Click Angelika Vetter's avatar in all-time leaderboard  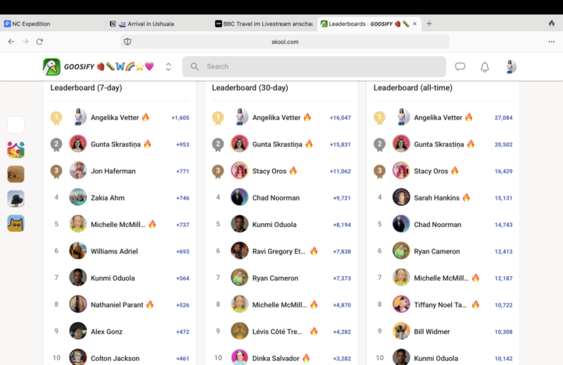pos(401,117)
